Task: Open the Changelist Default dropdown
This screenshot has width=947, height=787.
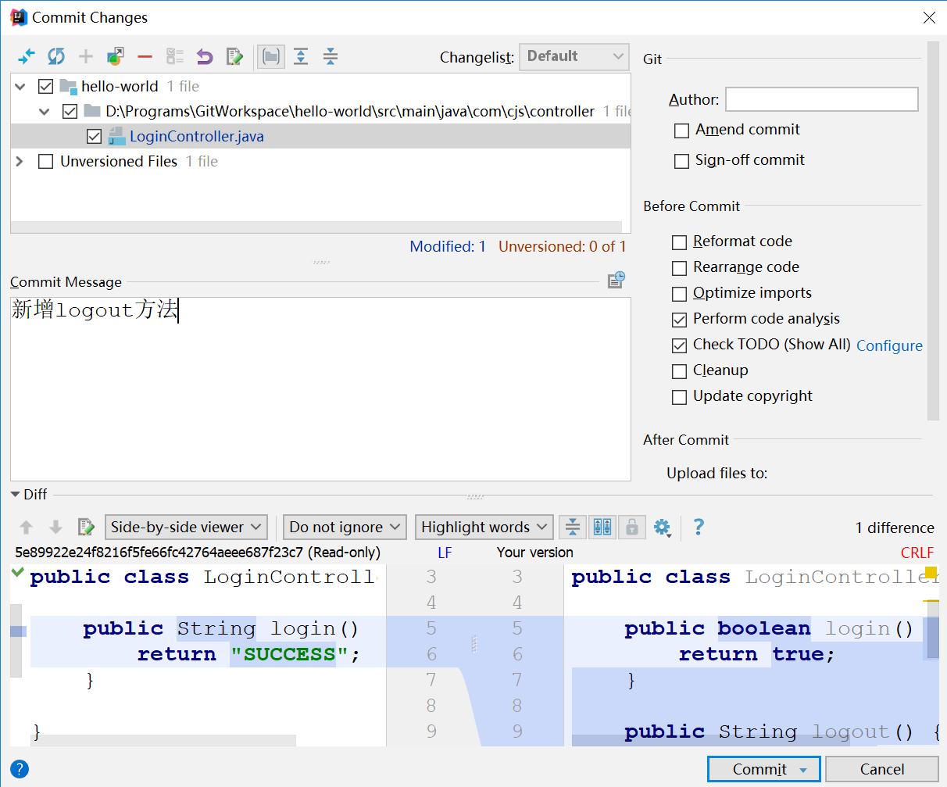Action: [x=574, y=56]
